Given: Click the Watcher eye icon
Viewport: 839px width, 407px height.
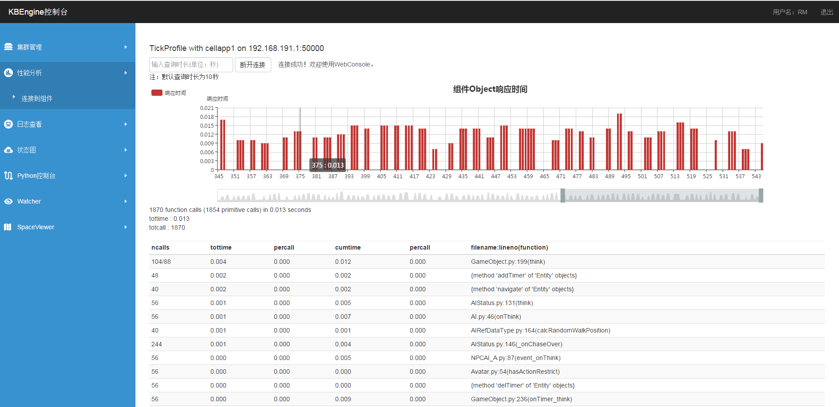Looking at the screenshot, I should (8, 201).
